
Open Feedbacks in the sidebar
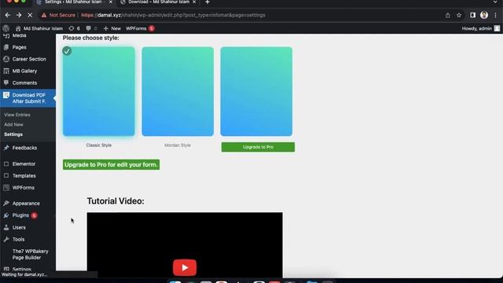coord(24,148)
